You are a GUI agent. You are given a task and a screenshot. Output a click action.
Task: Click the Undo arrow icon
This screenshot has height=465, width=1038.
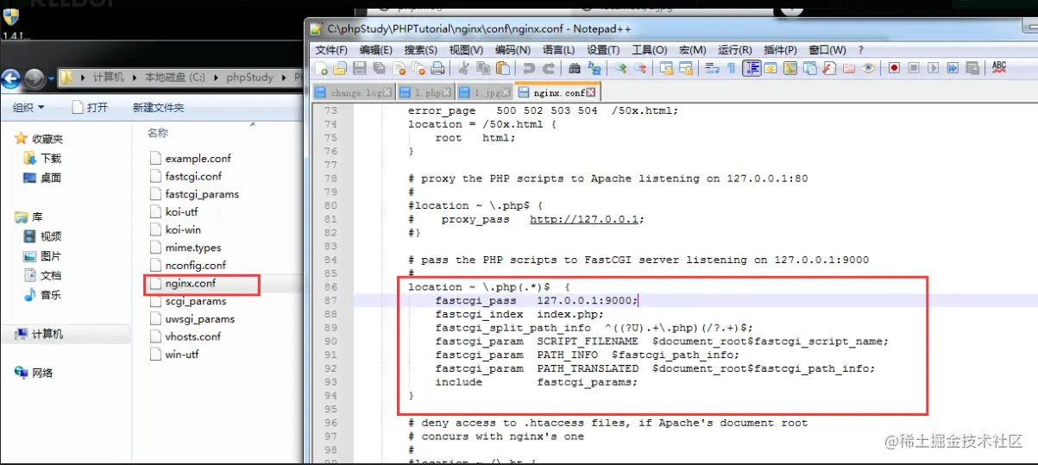point(529,68)
